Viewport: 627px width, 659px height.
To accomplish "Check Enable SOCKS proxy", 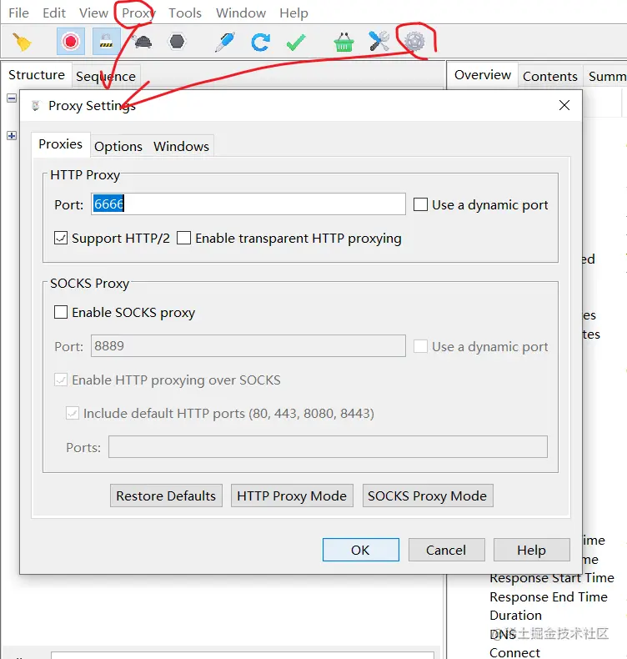I will 61,312.
